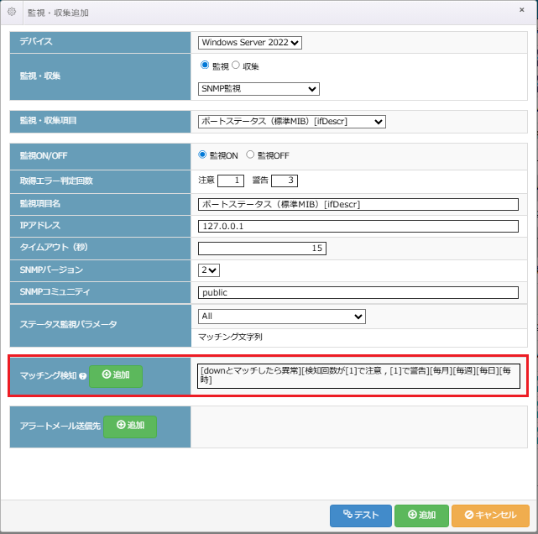Click the help icon beside マッチング検知

(x=82, y=375)
